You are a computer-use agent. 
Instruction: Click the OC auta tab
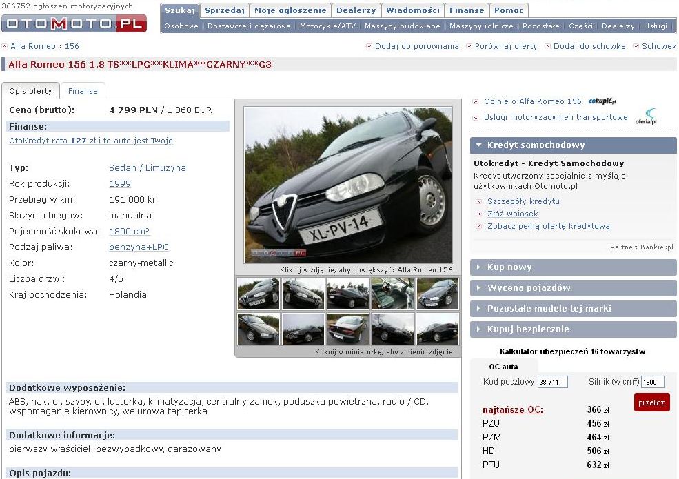503,367
